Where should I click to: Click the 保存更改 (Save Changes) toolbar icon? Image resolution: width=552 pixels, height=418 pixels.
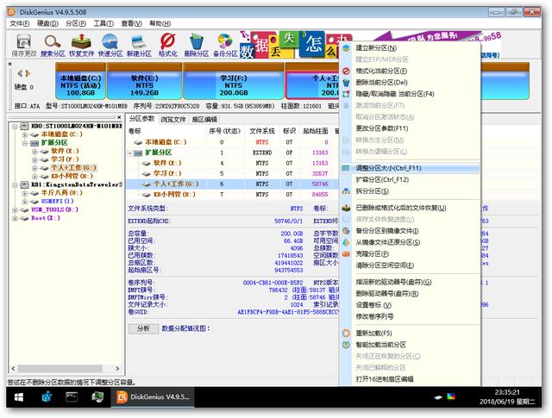23,44
